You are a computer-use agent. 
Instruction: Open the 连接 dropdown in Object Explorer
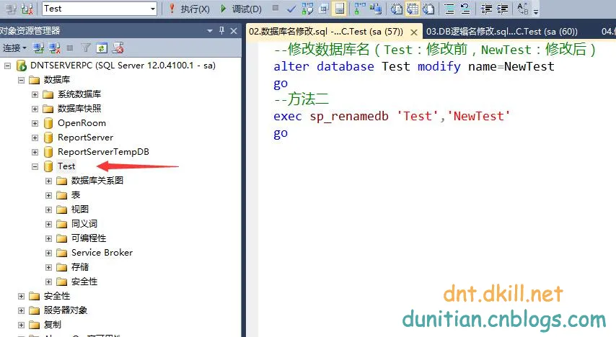14,48
